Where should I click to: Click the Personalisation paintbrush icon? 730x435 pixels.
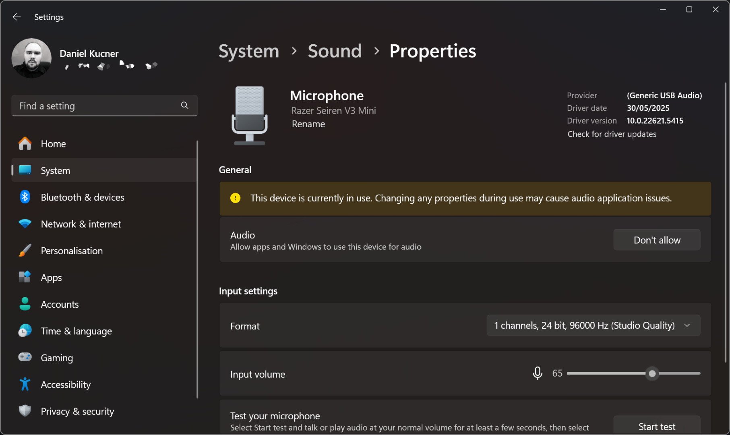click(25, 251)
